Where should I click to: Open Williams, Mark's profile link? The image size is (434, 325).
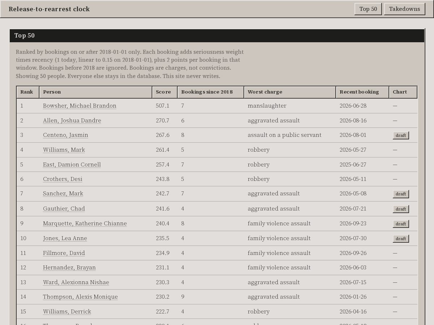point(64,150)
